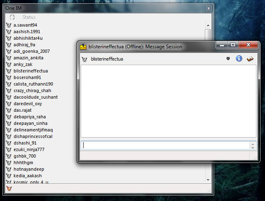Image resolution: width=265 pixels, height=201 pixels.
Task: Select contact debapriya_raha
Action: click(x=30, y=117)
